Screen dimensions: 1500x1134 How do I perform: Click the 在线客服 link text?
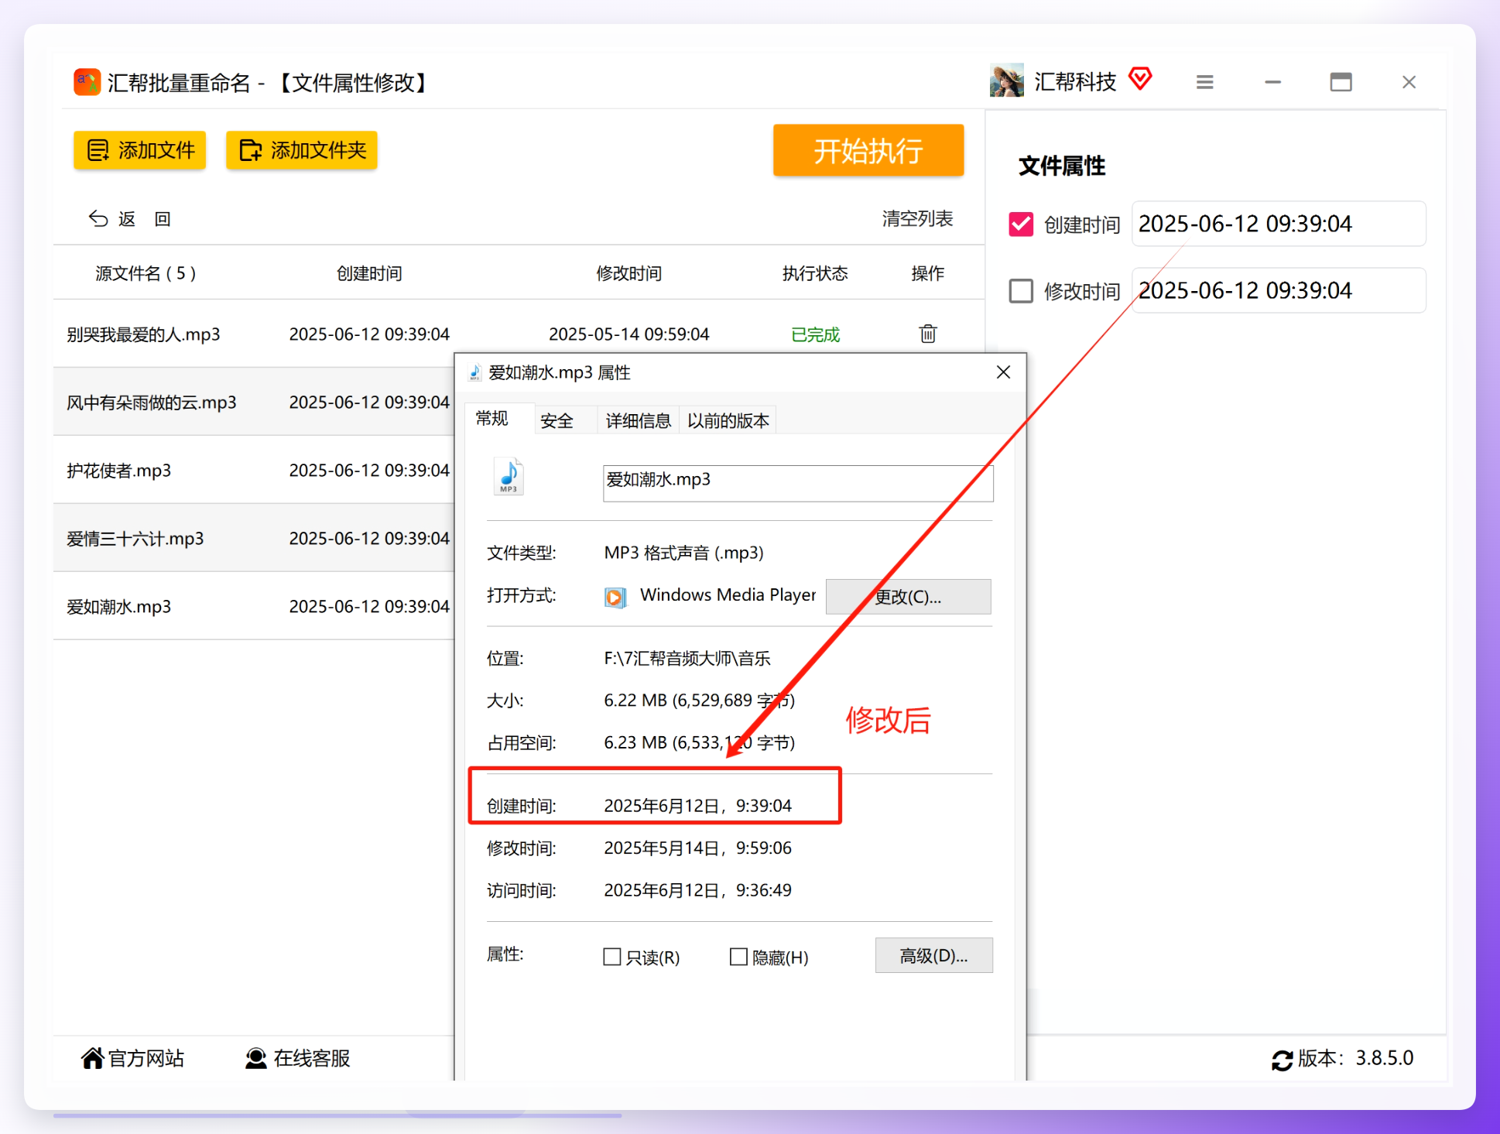point(312,1058)
